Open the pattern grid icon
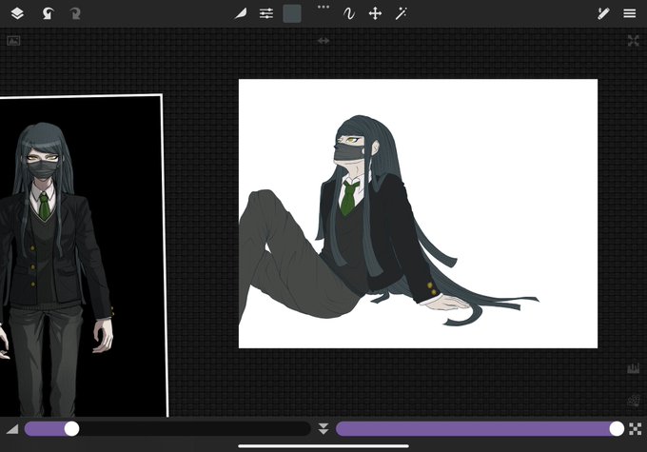Screen dimensions: 647x452 point(634,401)
